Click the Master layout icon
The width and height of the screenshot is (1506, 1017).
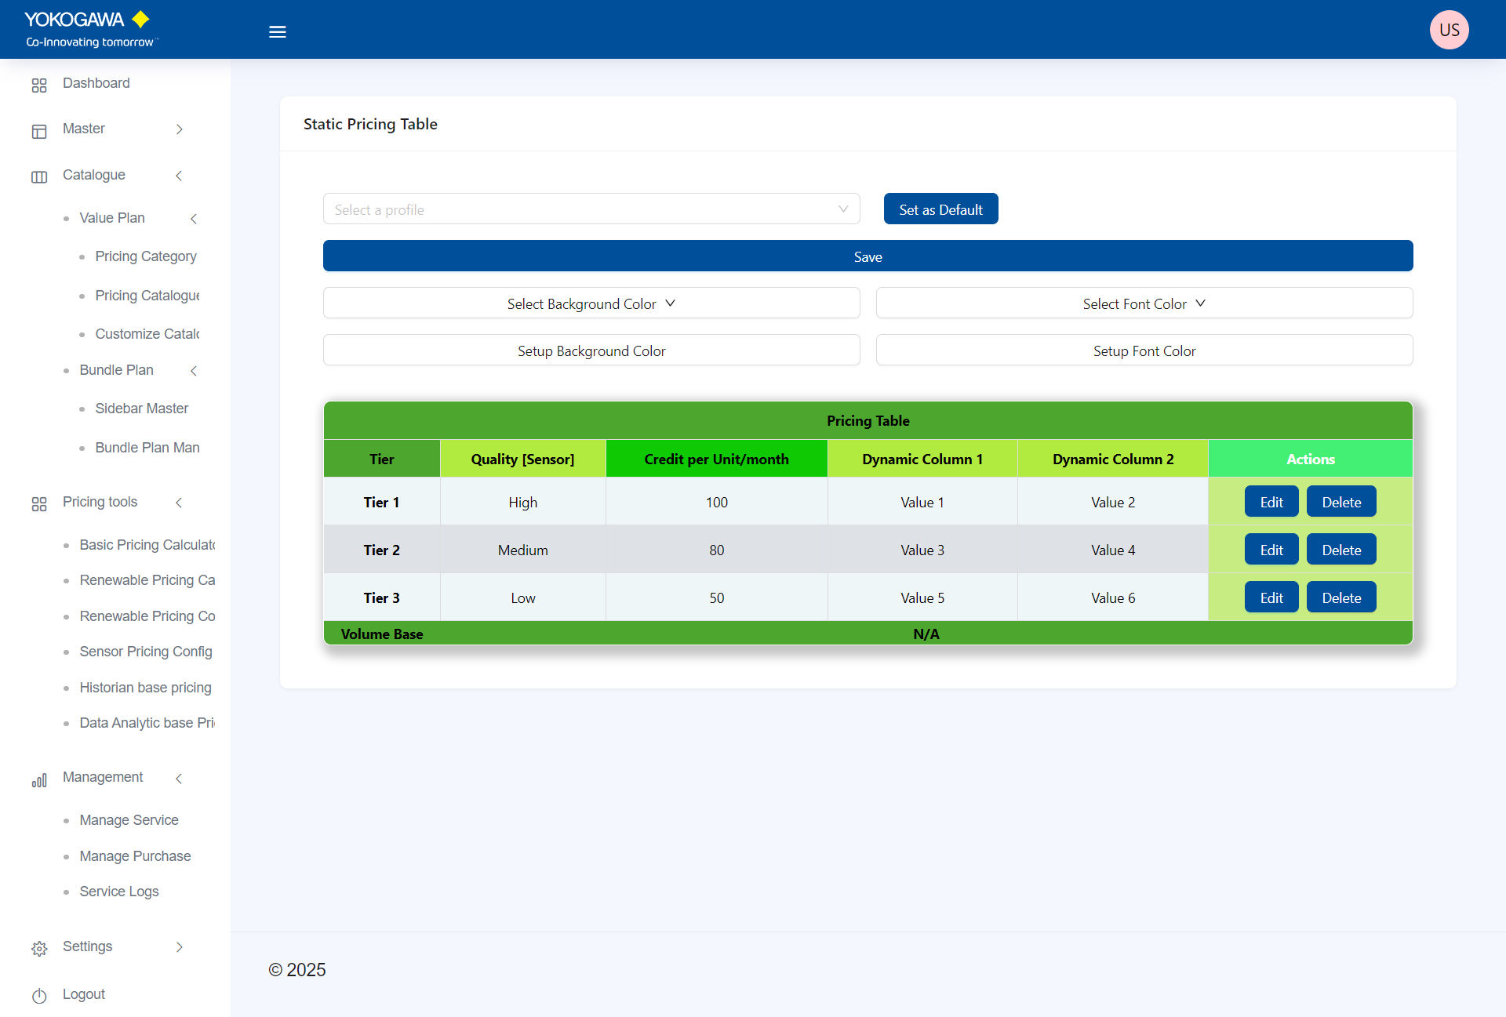tap(39, 131)
